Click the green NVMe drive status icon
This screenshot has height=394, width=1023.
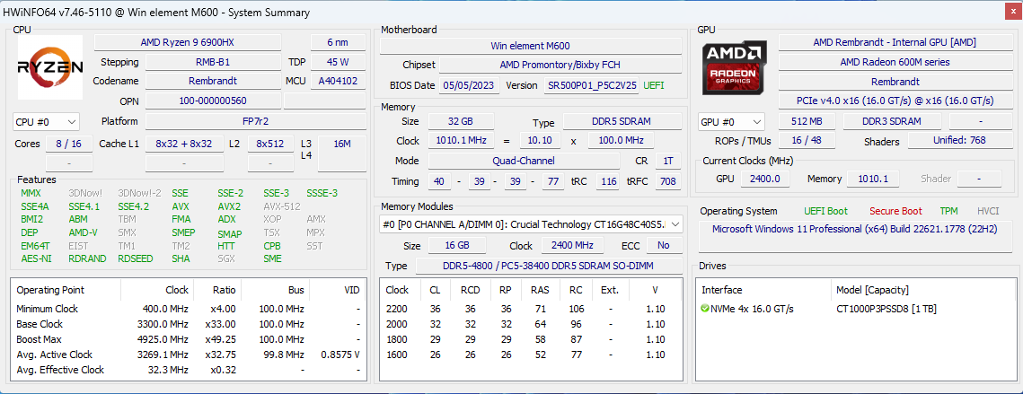(x=705, y=309)
